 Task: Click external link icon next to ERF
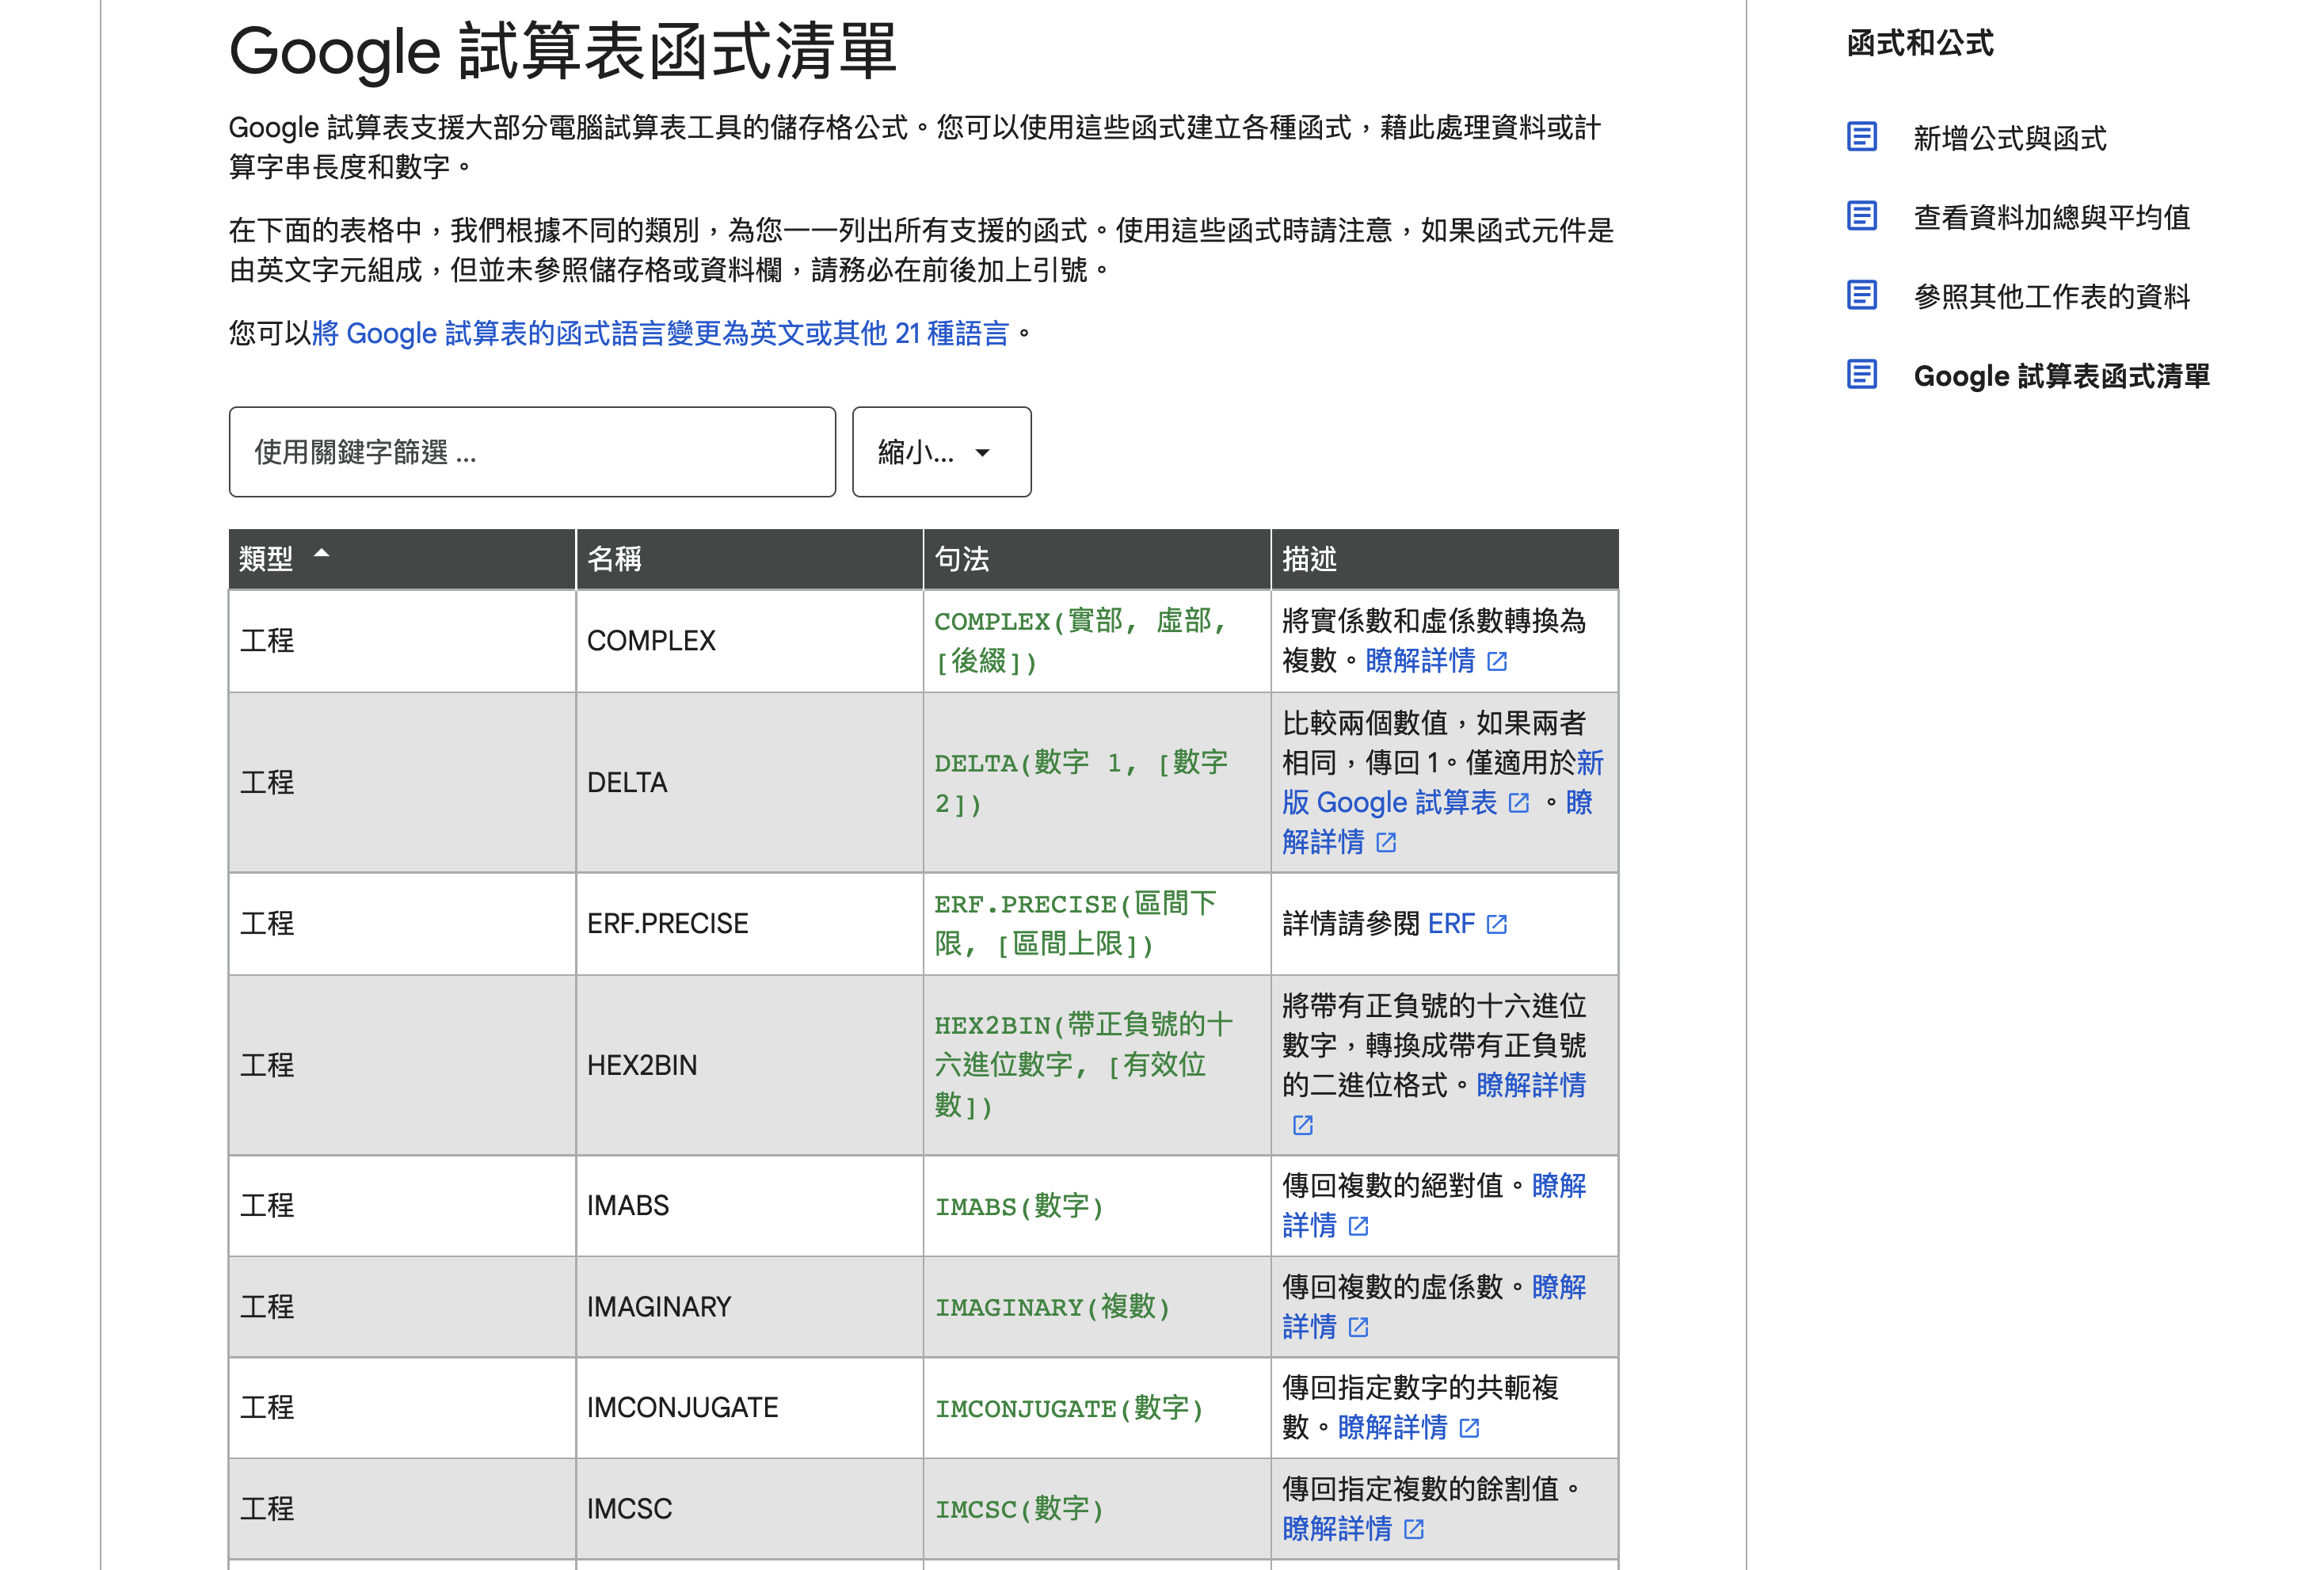[1497, 924]
